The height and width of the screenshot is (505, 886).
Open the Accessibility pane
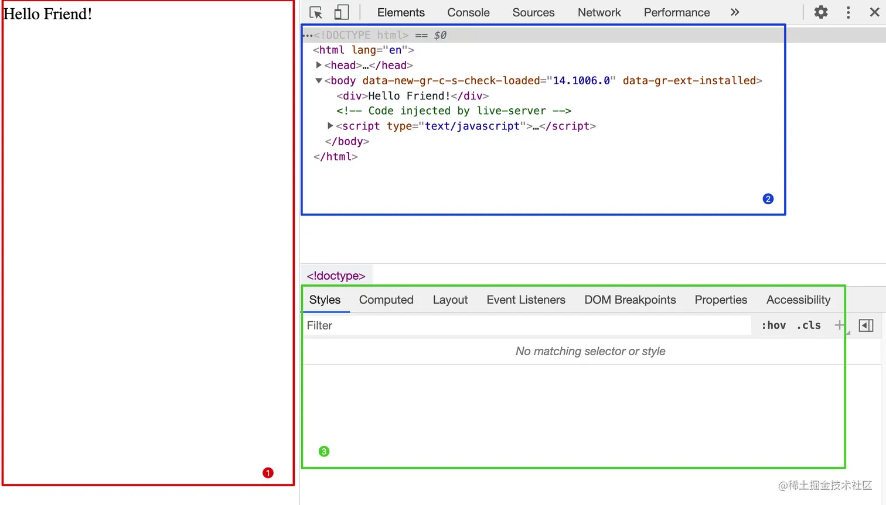[x=798, y=300]
